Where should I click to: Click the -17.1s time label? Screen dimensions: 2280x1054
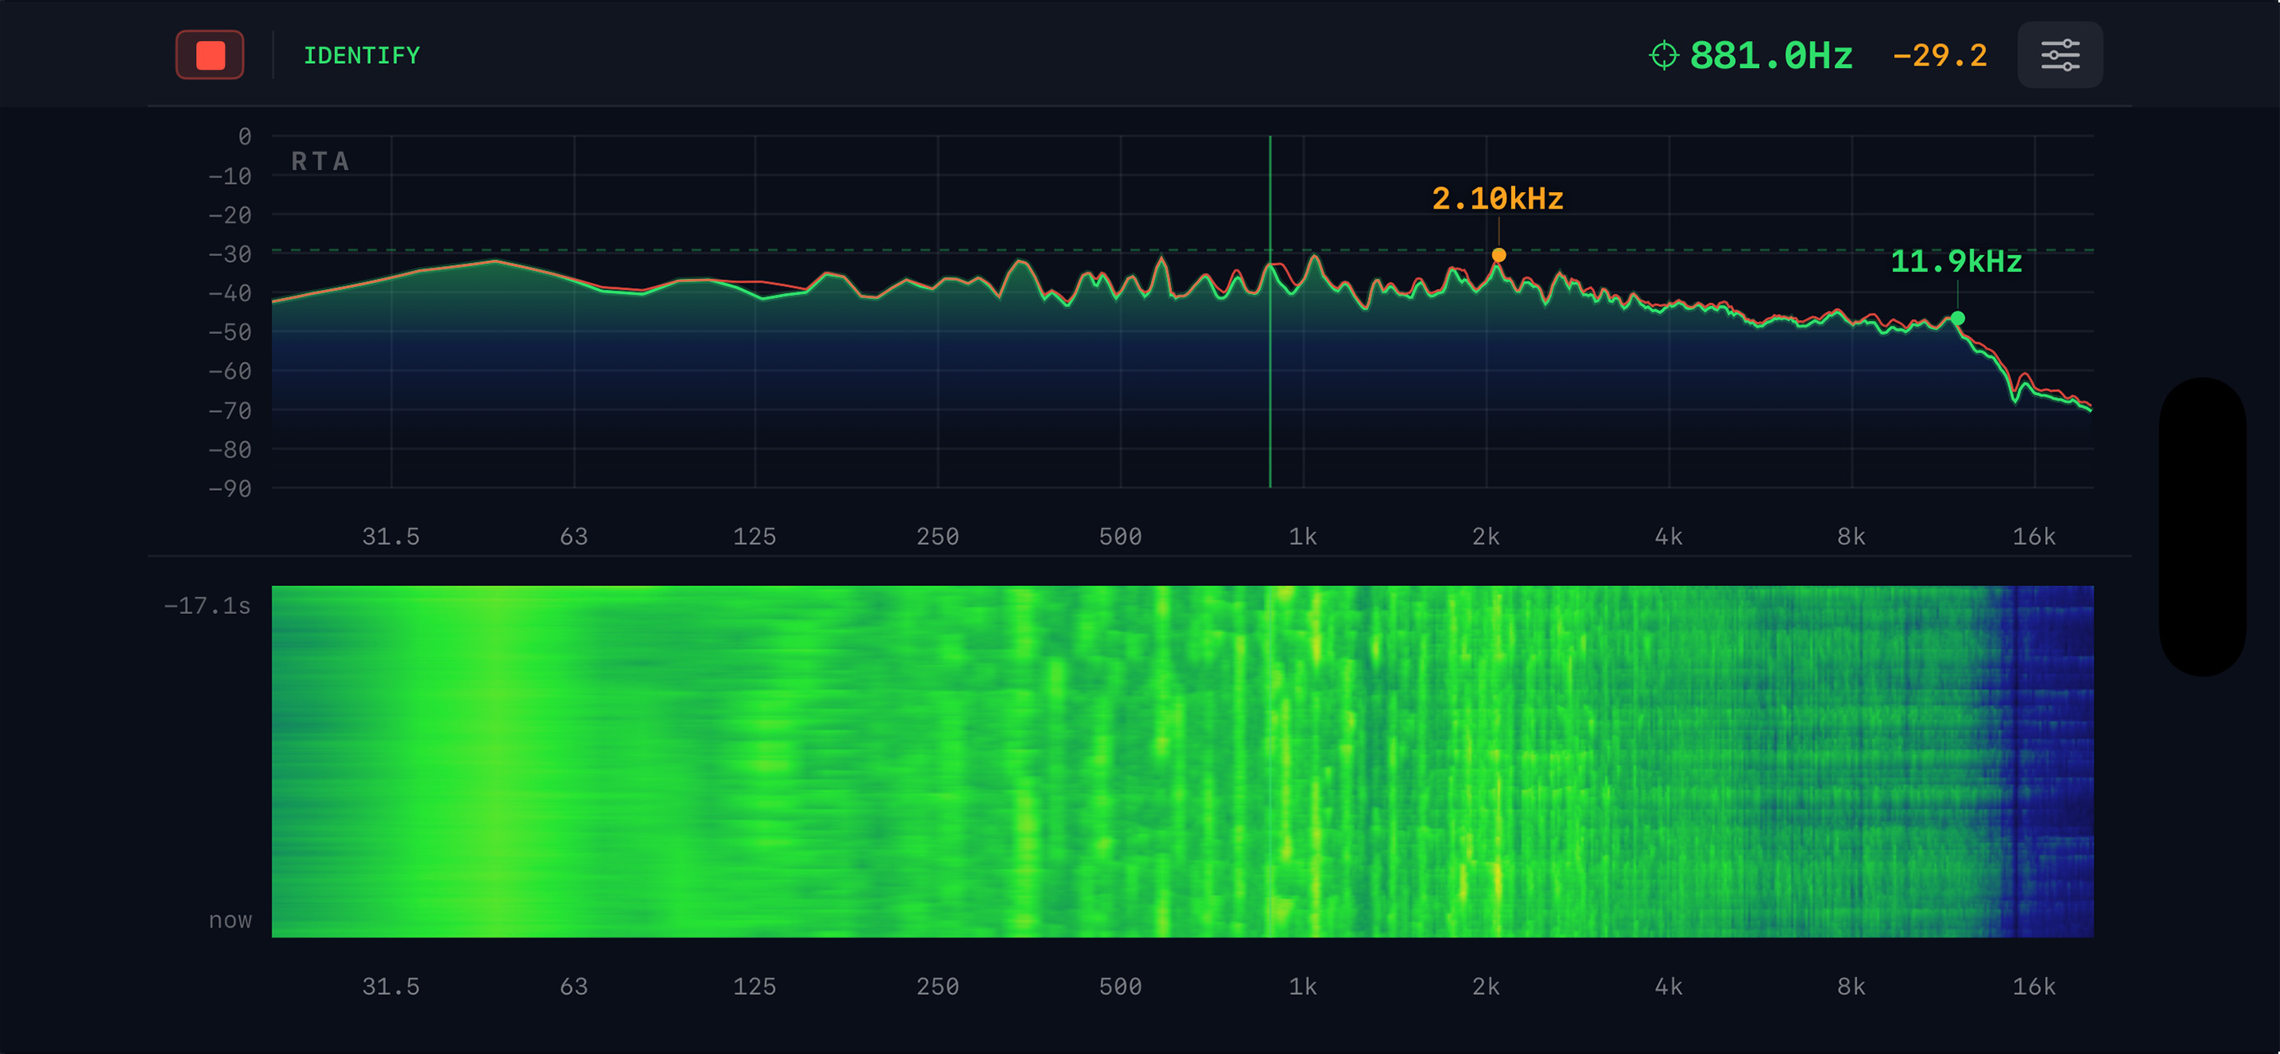point(207,606)
